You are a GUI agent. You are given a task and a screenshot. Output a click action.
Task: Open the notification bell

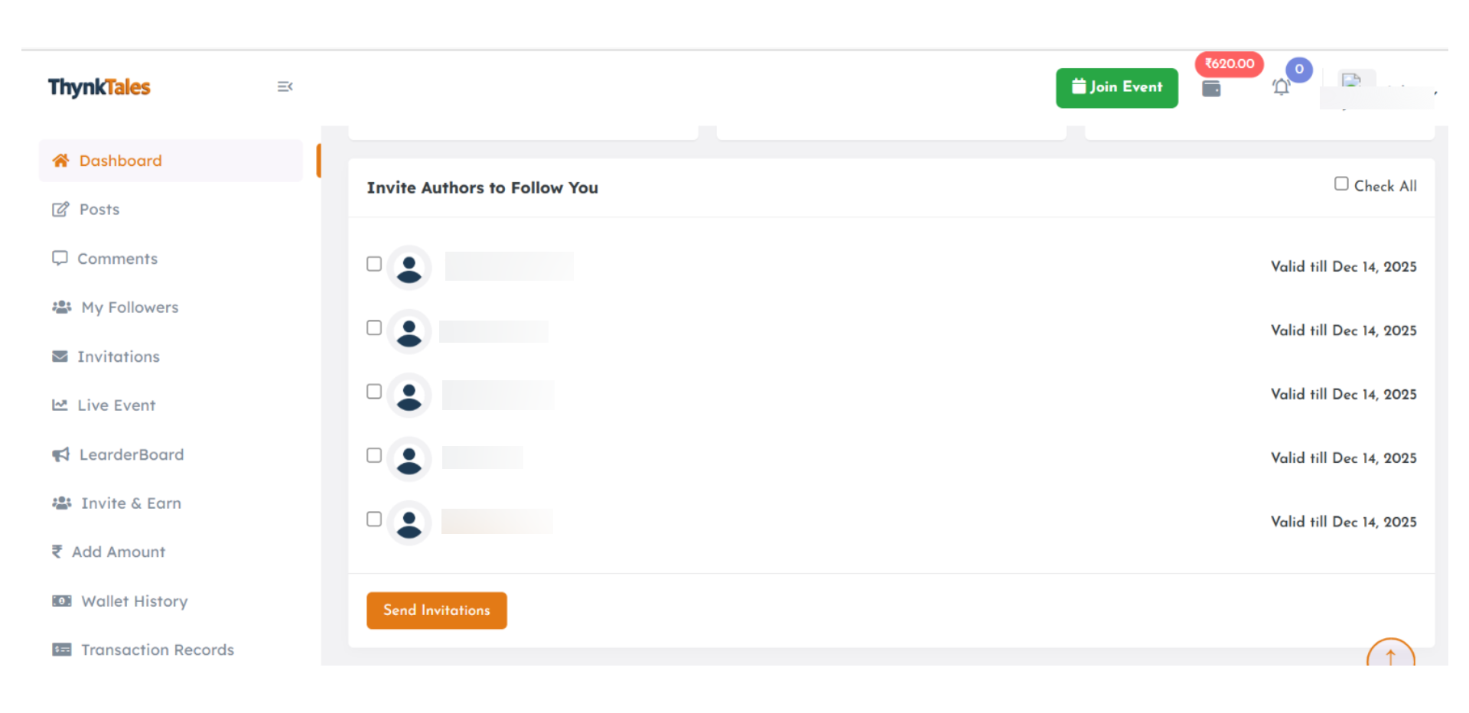point(1282,87)
